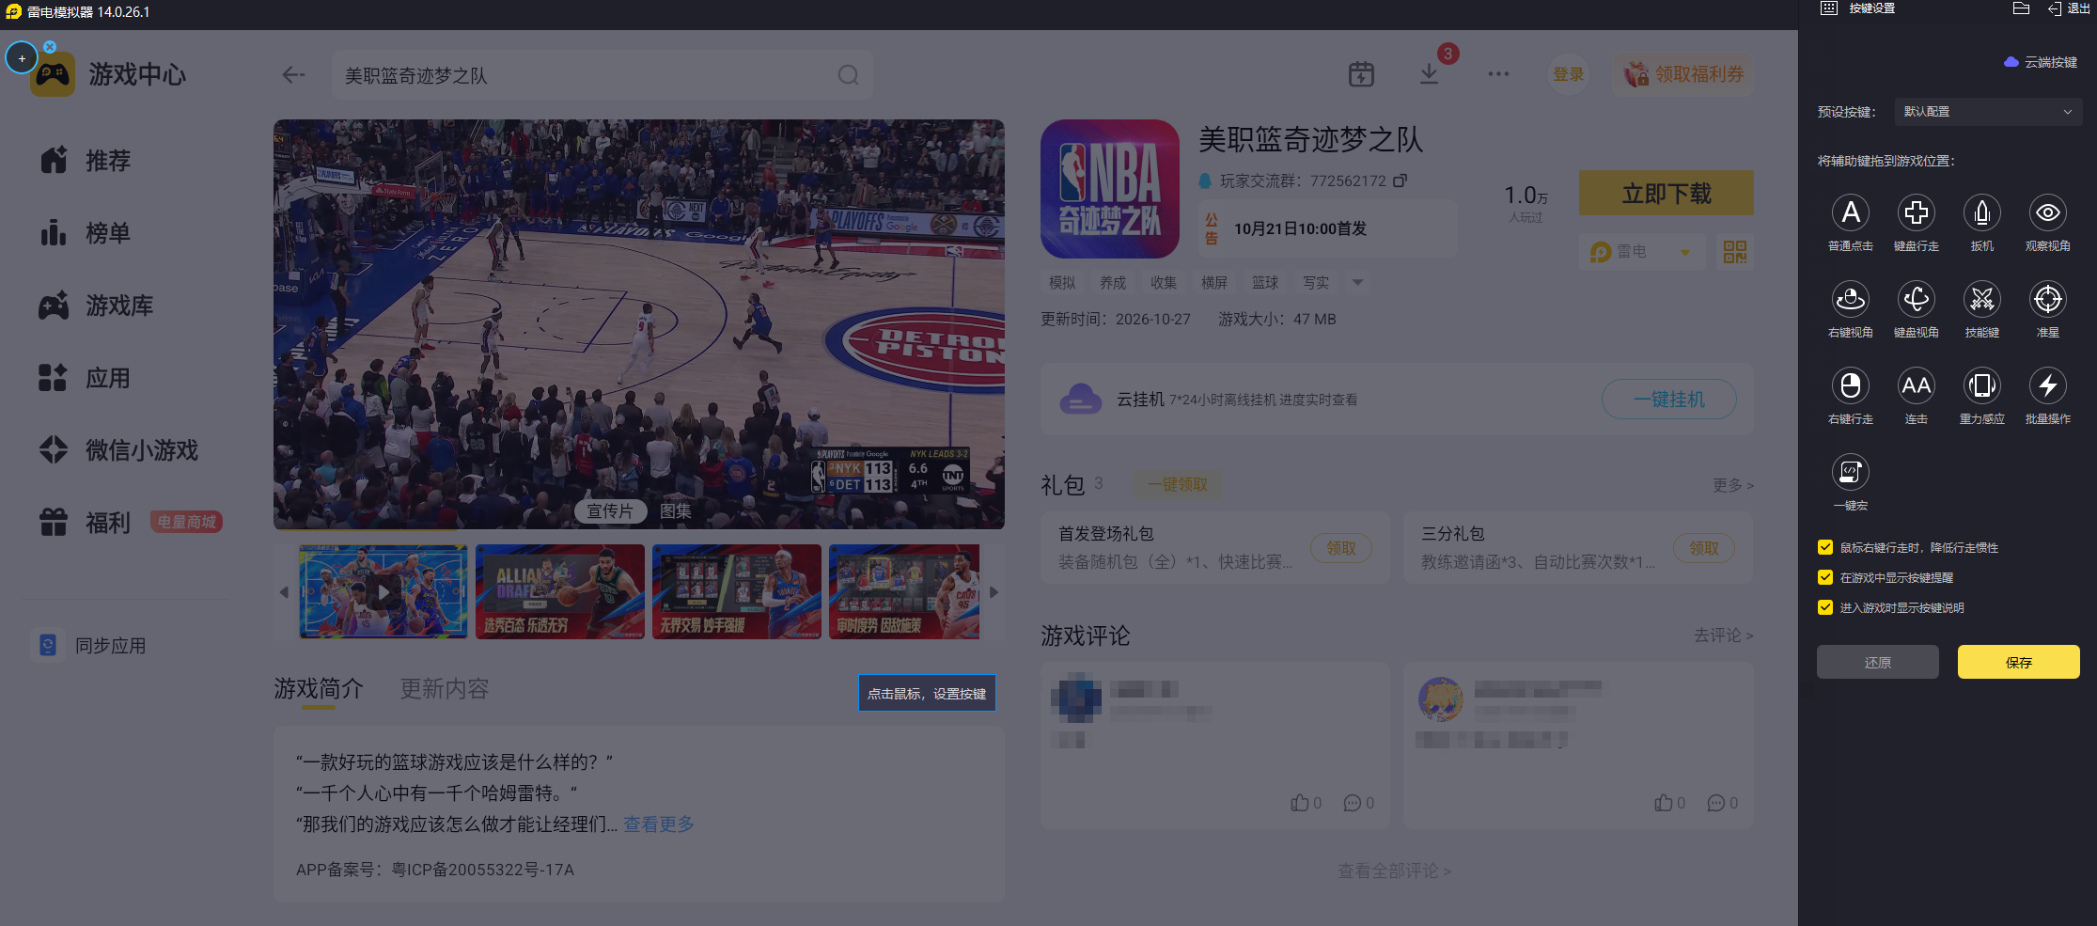This screenshot has height=926, width=2097.
Task: Open 榜单 in the sidebar
Action: [86, 233]
